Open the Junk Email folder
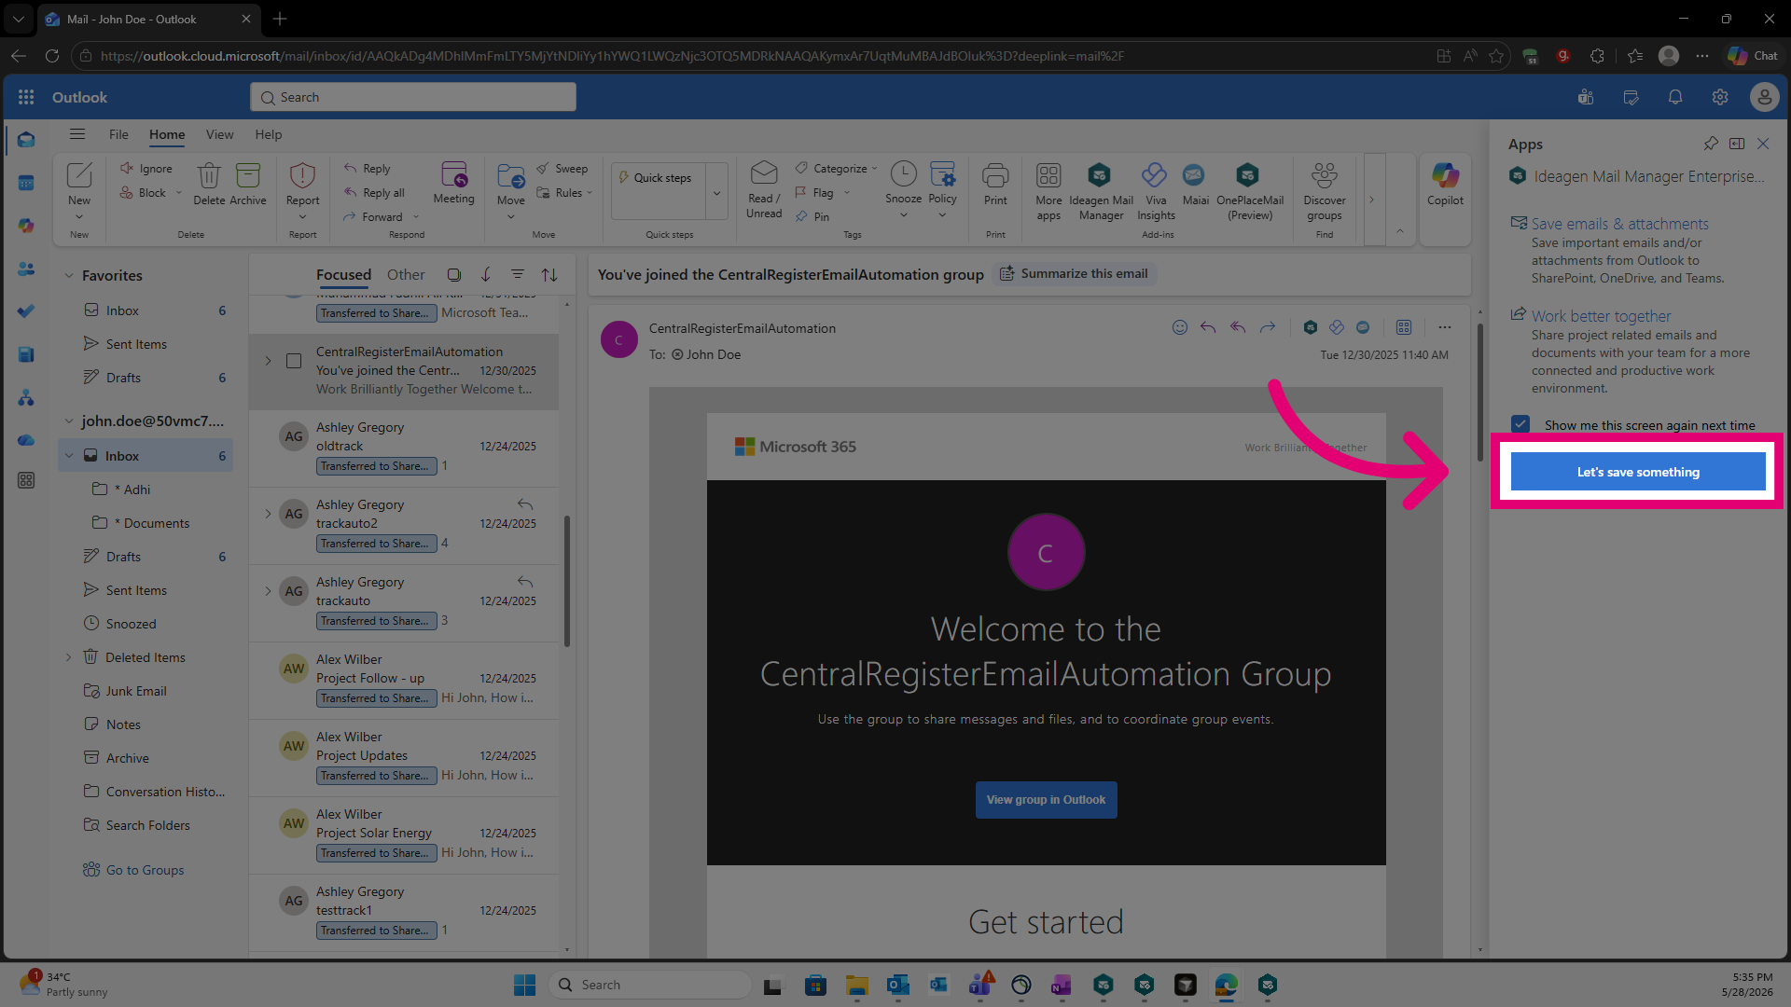Viewport: 1791px width, 1007px height. (136, 691)
